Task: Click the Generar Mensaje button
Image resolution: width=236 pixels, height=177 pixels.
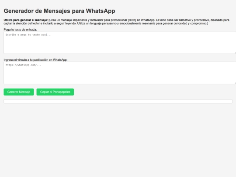Action: [19, 92]
